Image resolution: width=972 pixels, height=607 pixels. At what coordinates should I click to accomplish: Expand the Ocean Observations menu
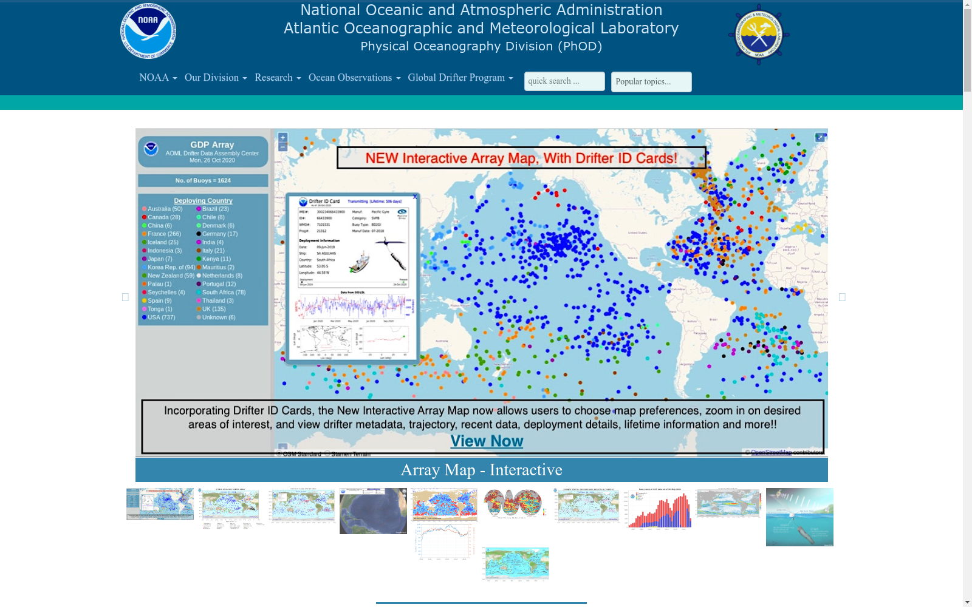pyautogui.click(x=354, y=78)
